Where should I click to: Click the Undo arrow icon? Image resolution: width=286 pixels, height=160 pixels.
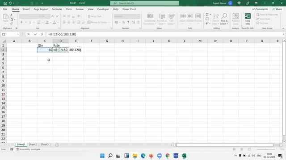(10, 3)
